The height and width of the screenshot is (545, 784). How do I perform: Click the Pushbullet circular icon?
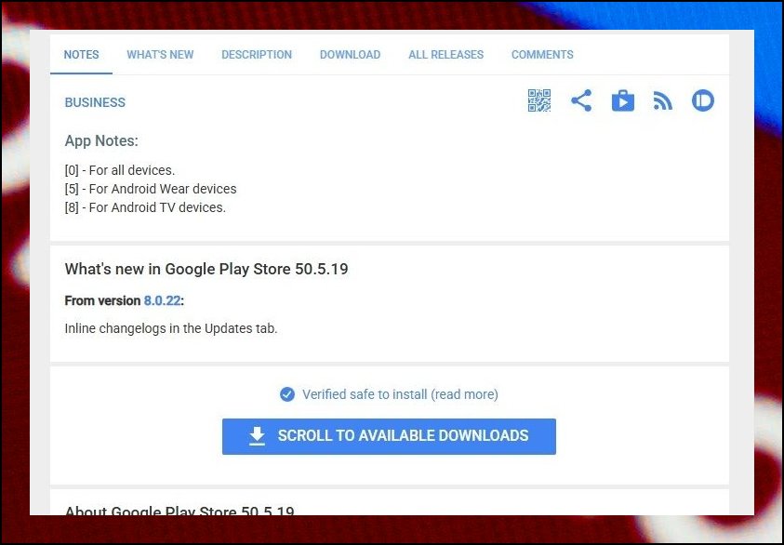[702, 100]
